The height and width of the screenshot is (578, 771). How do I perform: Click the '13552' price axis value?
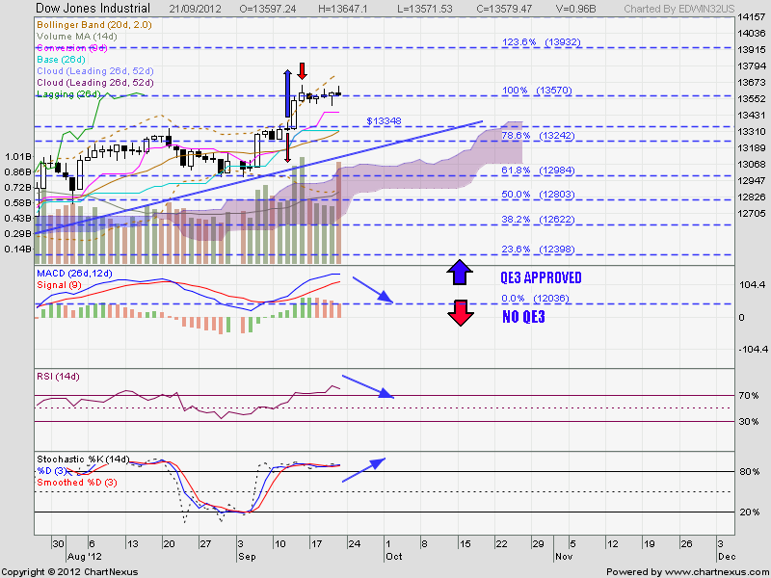752,99
